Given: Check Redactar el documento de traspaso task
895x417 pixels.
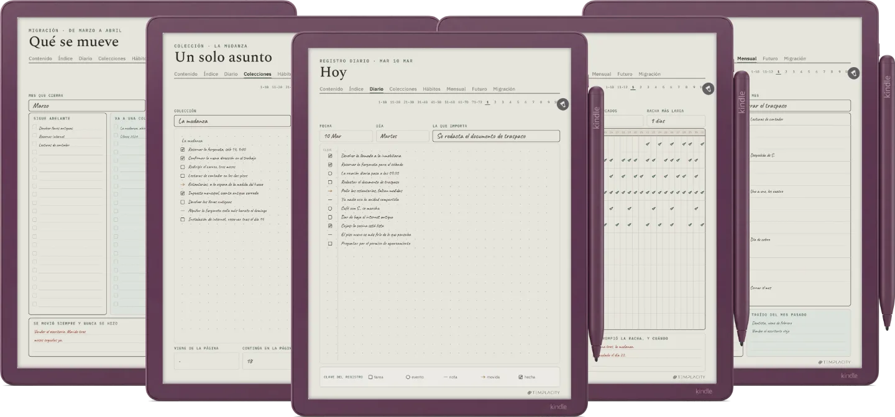Looking at the screenshot, I should (x=330, y=182).
